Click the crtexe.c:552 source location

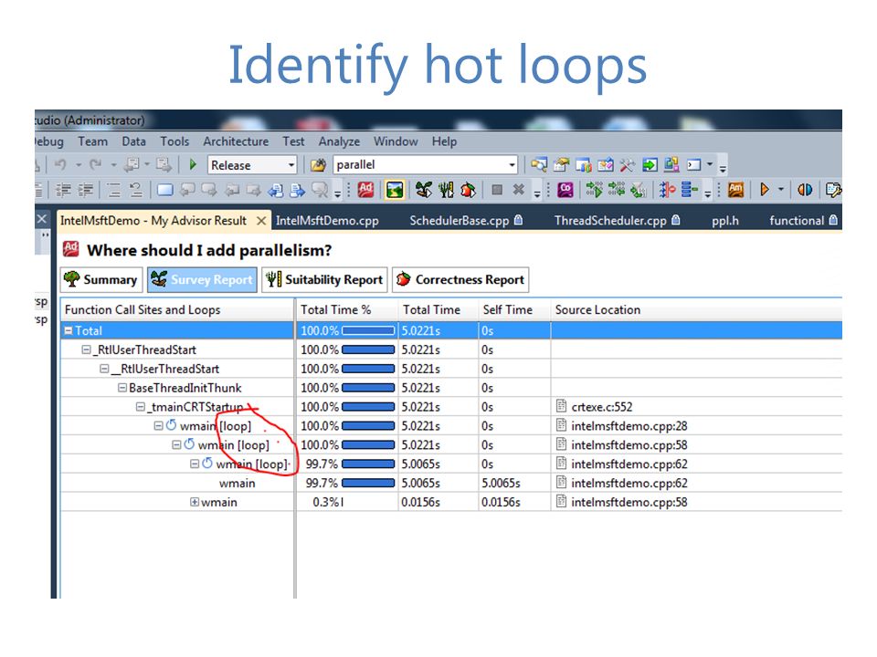602,407
